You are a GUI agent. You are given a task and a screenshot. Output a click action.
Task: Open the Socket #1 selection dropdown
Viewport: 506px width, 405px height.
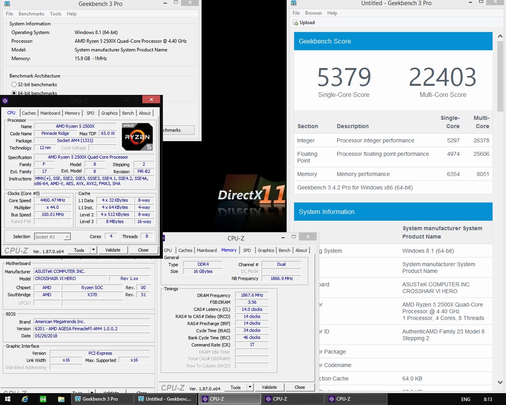[x=52, y=237]
